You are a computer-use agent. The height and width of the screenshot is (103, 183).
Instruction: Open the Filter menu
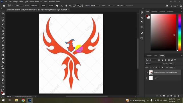(37, 2)
